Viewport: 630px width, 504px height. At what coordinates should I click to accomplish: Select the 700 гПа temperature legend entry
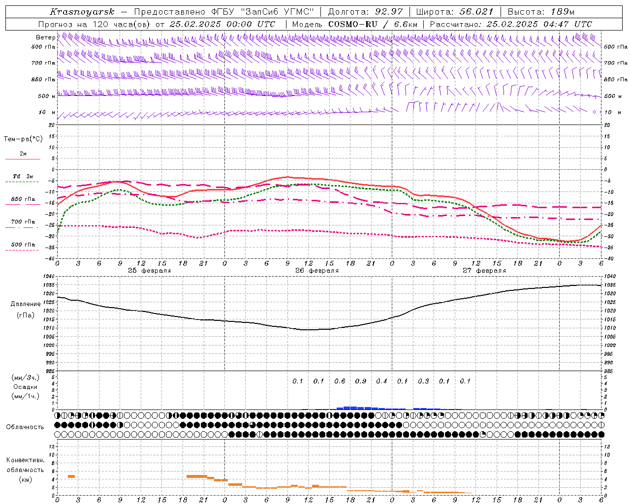[x=23, y=222]
